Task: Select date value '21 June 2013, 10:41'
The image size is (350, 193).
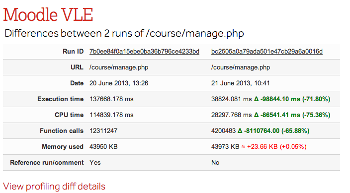Action: (x=241, y=83)
